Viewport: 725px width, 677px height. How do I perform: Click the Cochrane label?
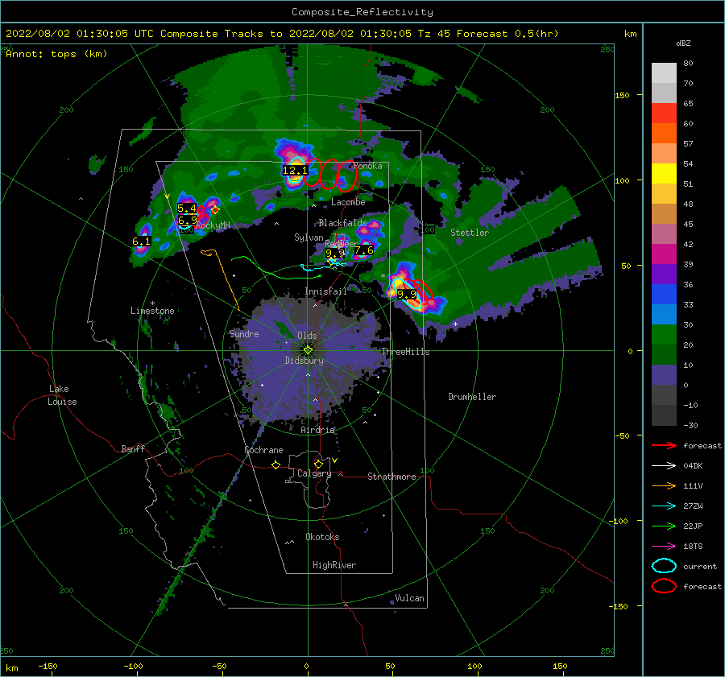coord(263,450)
